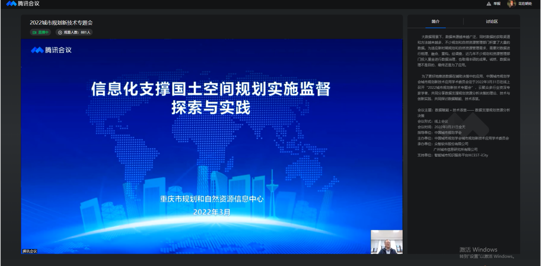Click the speaker's video thumbnail in the corner
Viewport: 541px width, 266px height.
pos(387,242)
